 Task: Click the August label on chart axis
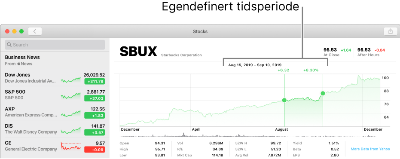click(x=281, y=129)
